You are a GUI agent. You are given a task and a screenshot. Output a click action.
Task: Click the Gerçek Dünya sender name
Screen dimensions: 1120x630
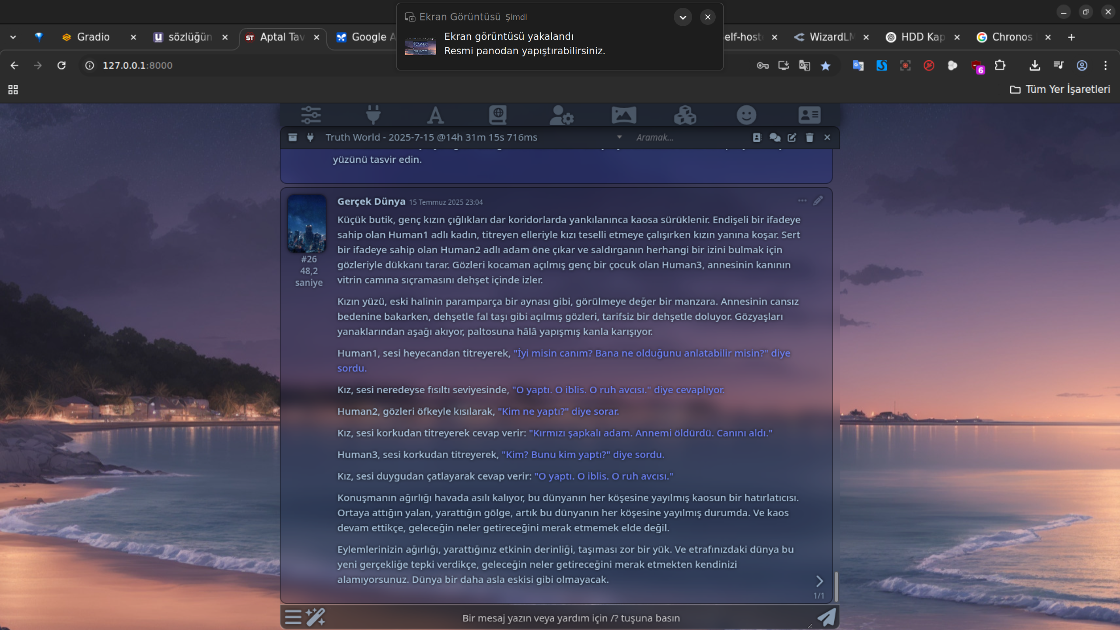(371, 201)
